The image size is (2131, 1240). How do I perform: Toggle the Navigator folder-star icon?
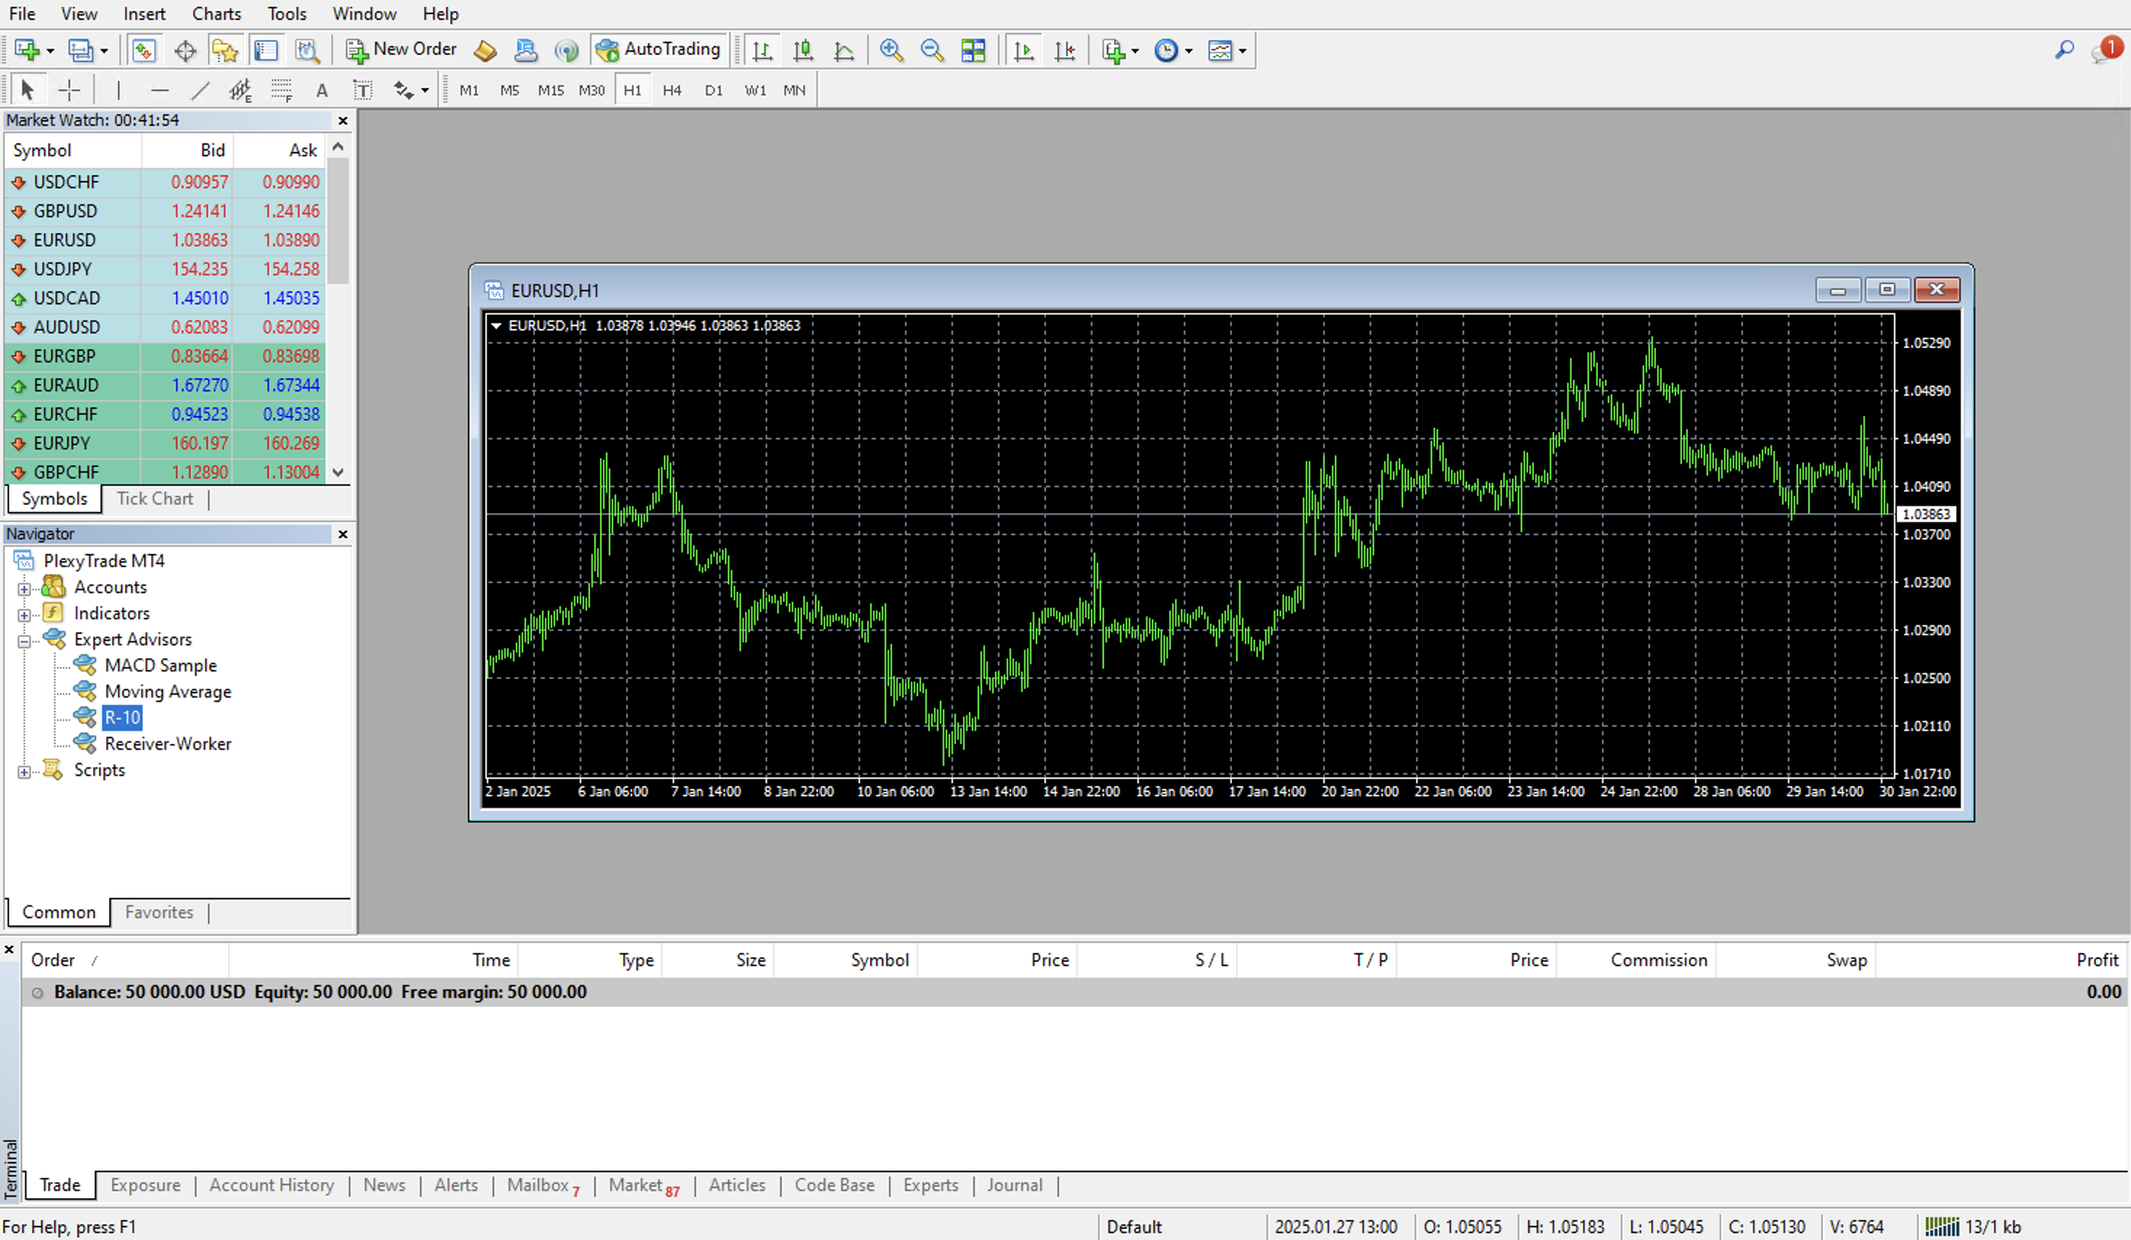click(x=225, y=51)
